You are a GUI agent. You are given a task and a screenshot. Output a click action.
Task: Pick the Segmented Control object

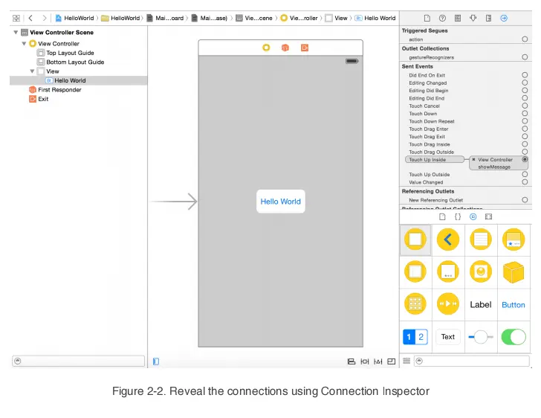415,337
